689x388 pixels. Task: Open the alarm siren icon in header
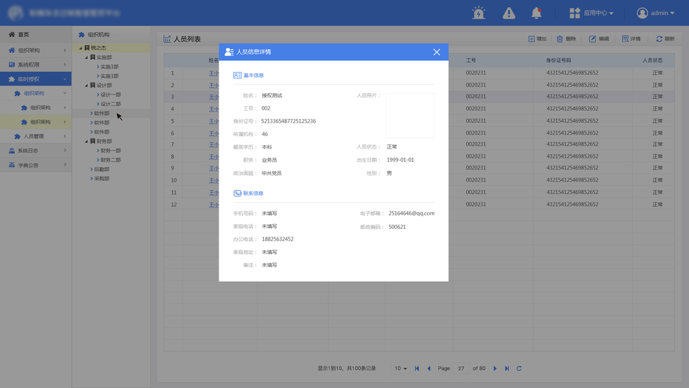coord(479,13)
